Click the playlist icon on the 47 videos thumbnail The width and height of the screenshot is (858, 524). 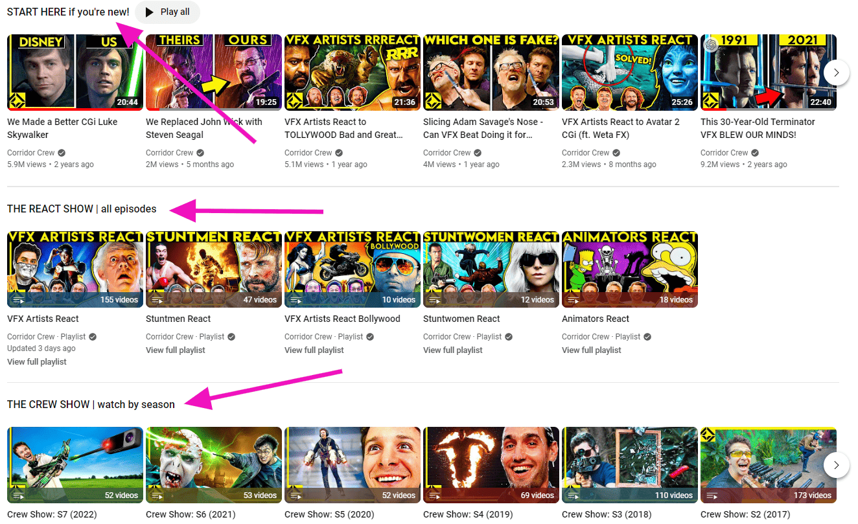(157, 300)
